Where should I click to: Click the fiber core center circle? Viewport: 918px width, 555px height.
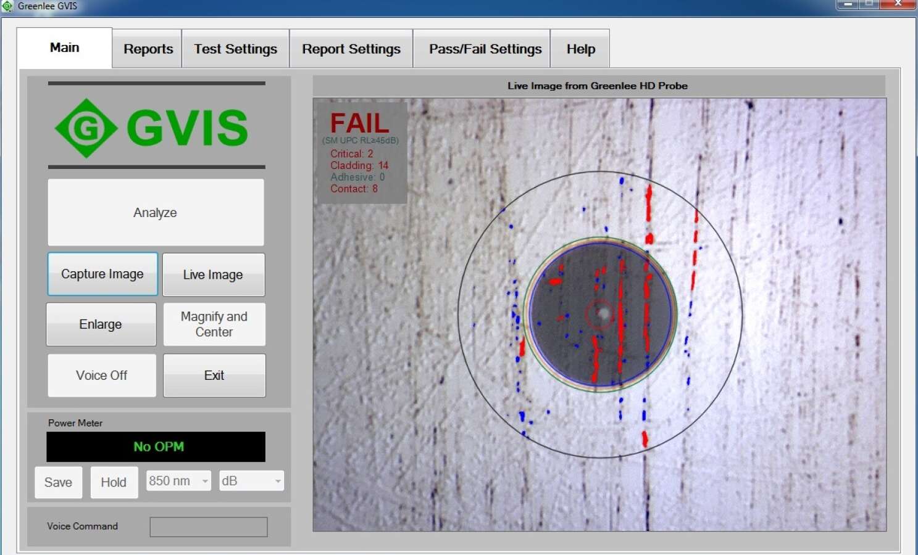[x=600, y=314]
